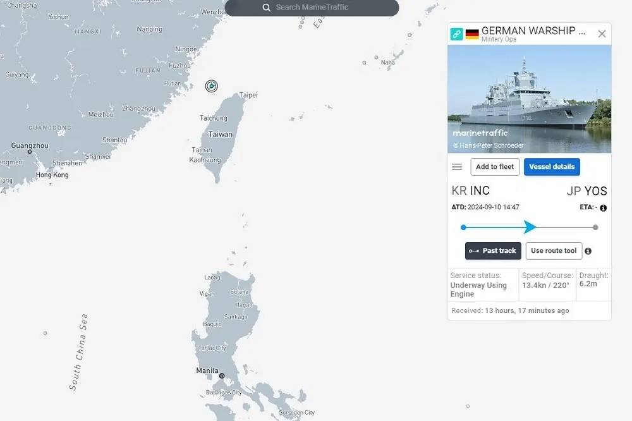Click the ETA info icon
This screenshot has width=632, height=421.
coord(603,208)
